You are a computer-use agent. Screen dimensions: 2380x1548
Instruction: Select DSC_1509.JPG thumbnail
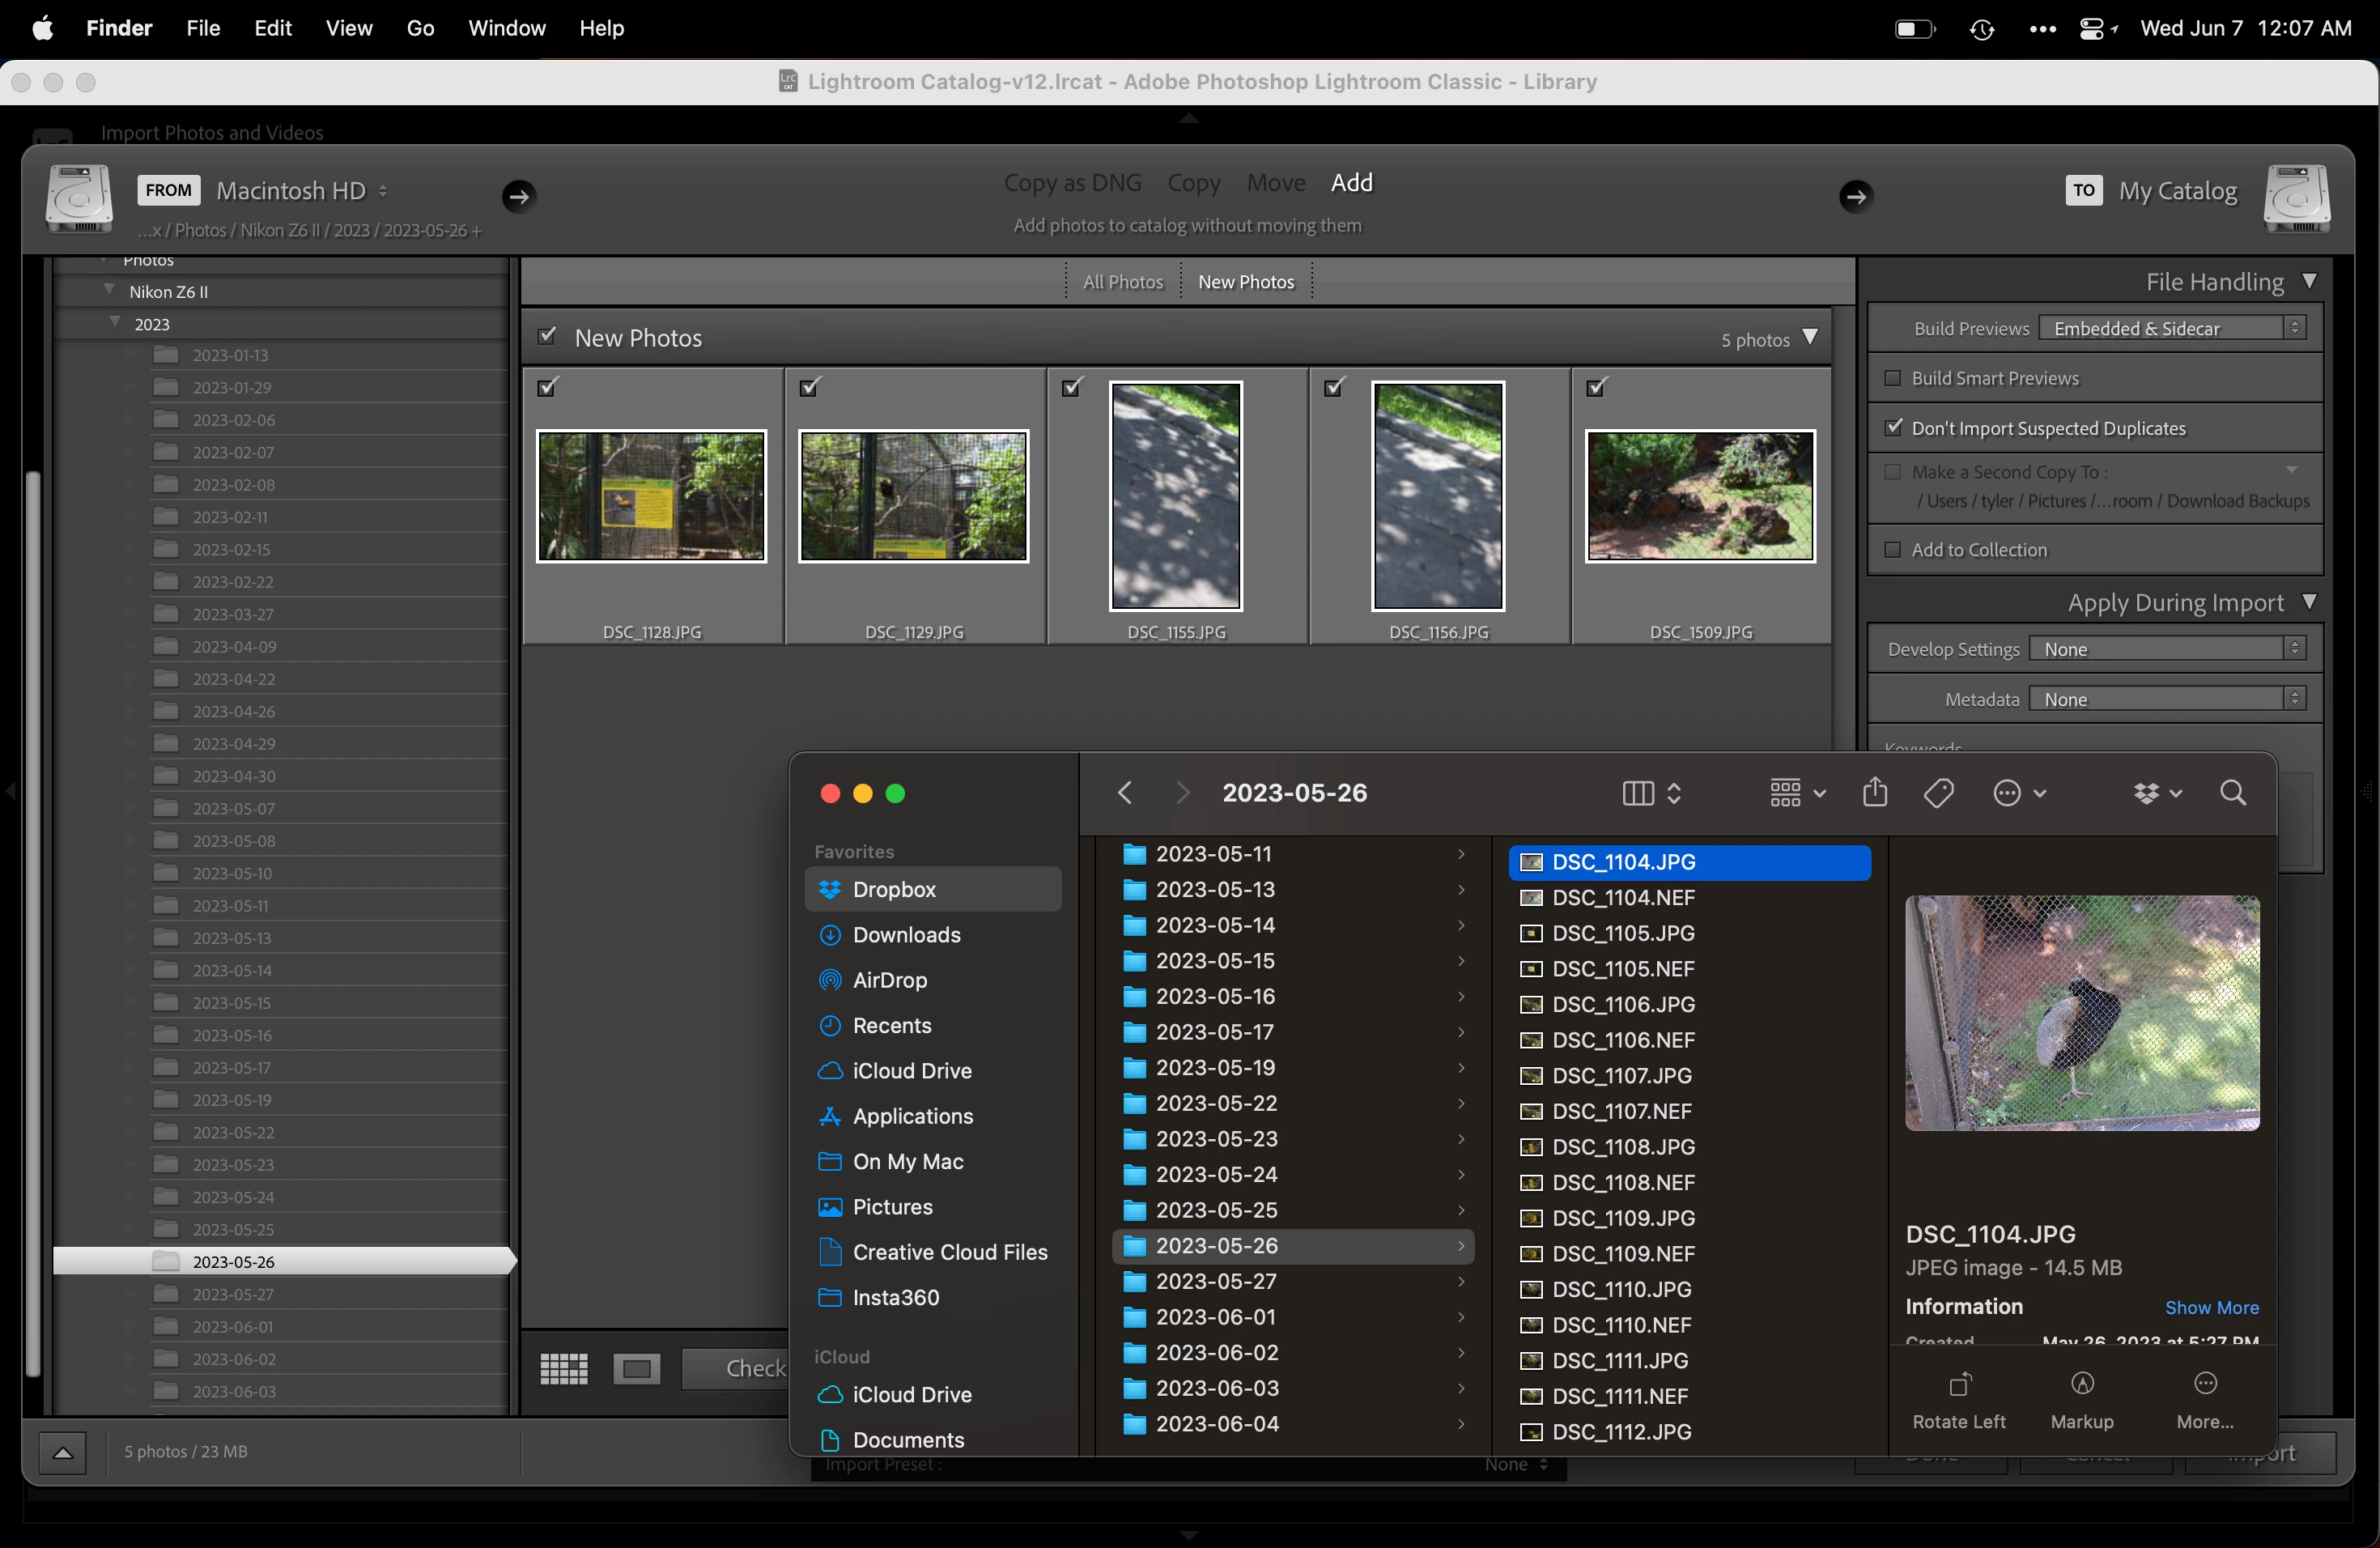click(x=1699, y=496)
